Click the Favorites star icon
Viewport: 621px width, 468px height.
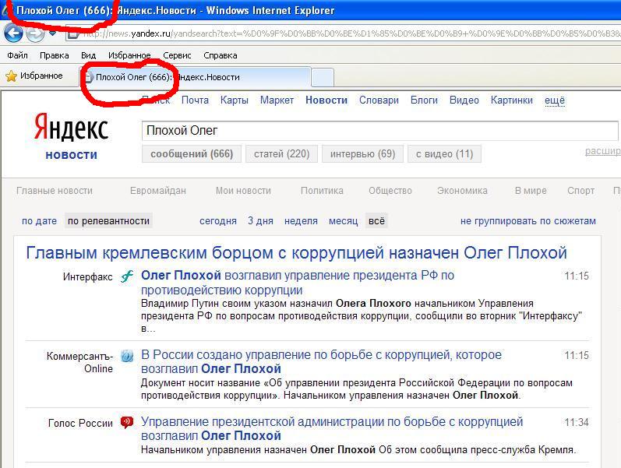pyautogui.click(x=12, y=76)
